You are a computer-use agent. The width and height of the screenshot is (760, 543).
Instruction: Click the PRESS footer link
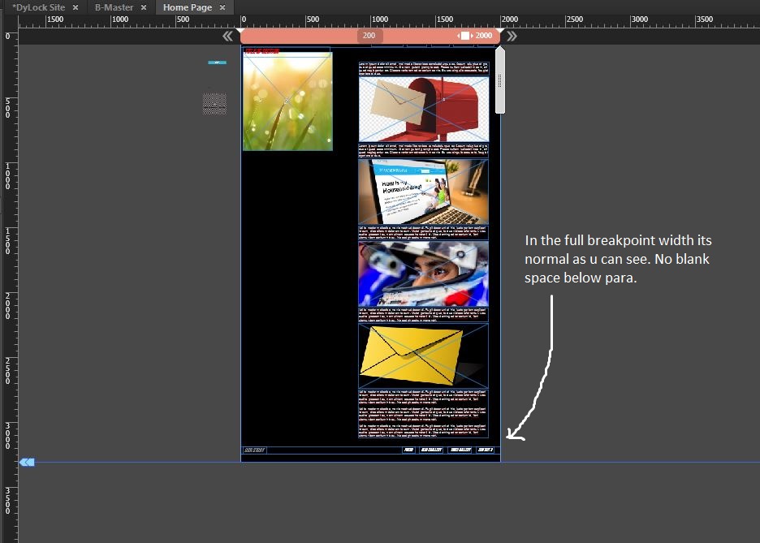coord(408,450)
